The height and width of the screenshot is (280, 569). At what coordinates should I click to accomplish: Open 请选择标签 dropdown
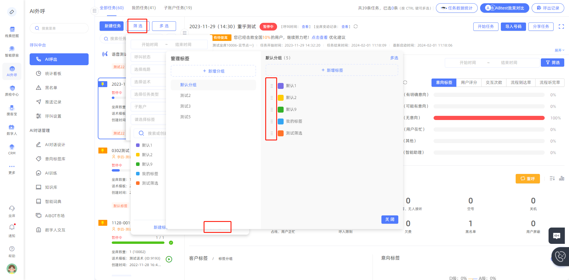(148, 119)
